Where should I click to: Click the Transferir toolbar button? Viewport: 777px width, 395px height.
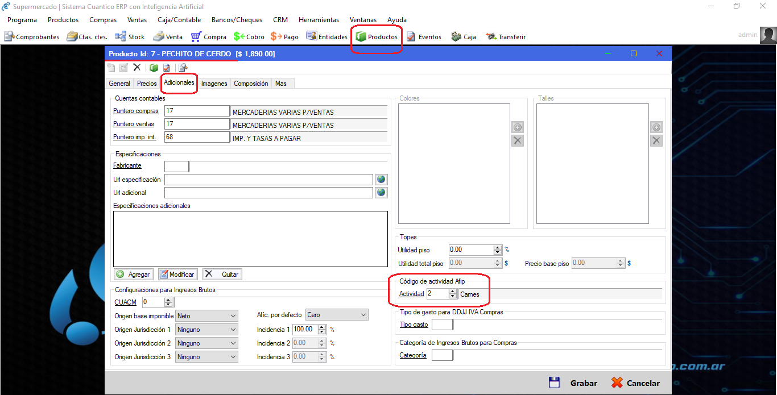tap(506, 36)
